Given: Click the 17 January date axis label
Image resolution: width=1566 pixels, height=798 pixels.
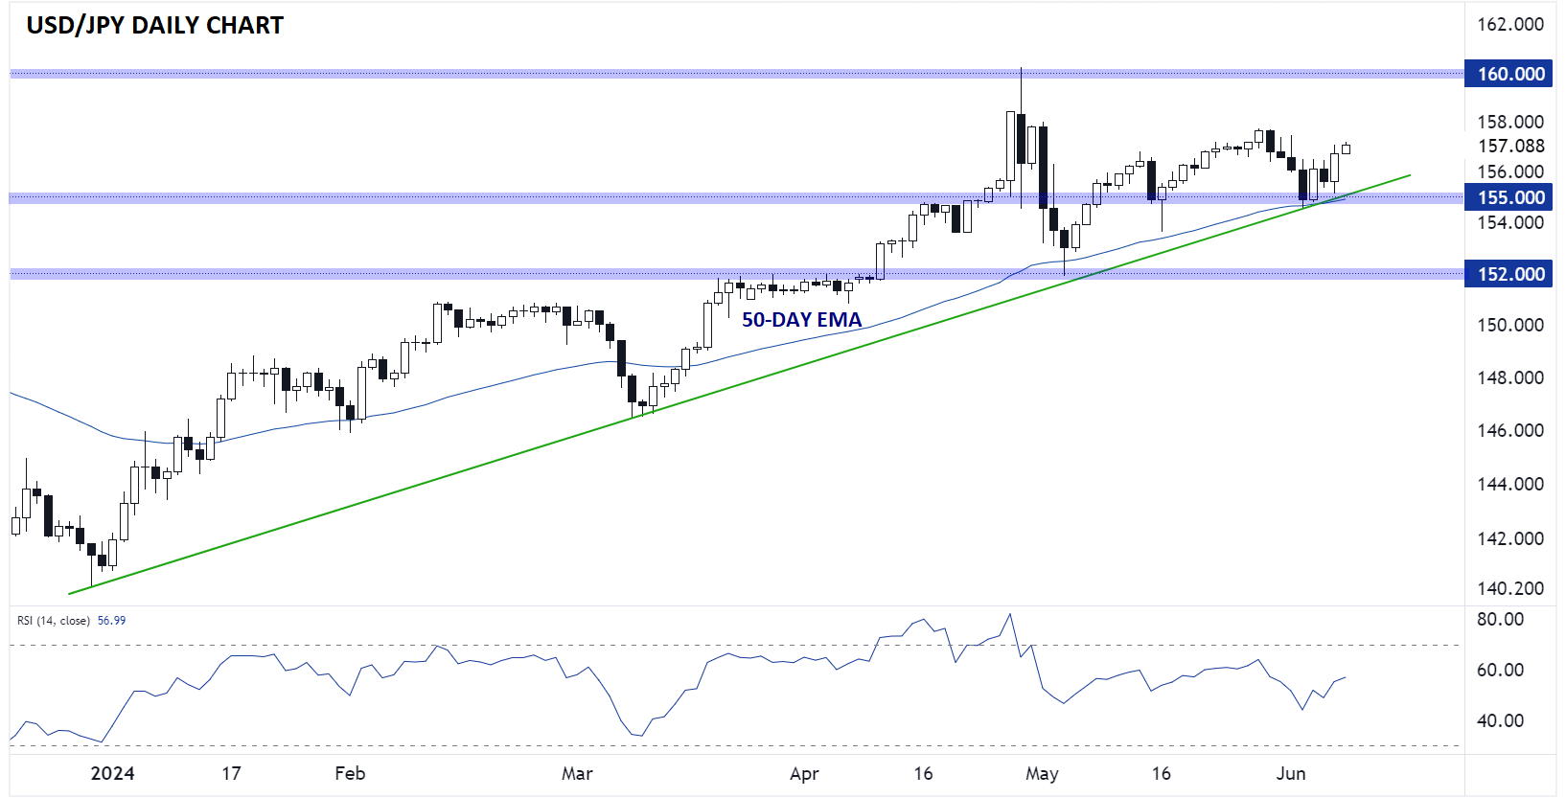Looking at the screenshot, I should (x=231, y=773).
